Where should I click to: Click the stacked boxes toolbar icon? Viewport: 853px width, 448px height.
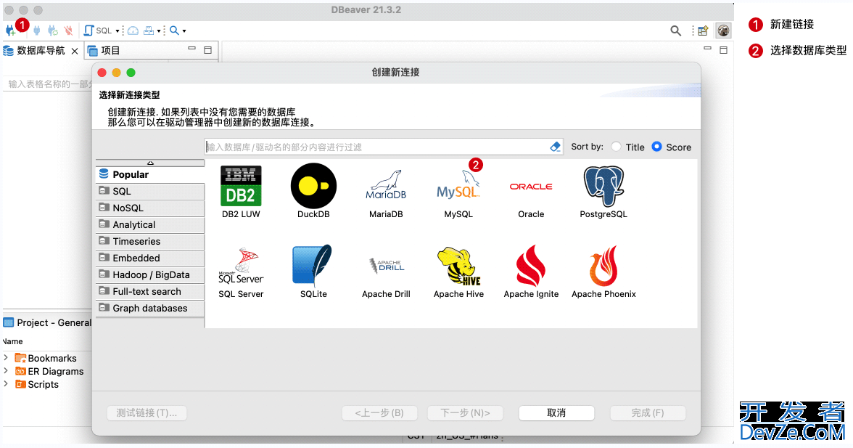coord(149,30)
